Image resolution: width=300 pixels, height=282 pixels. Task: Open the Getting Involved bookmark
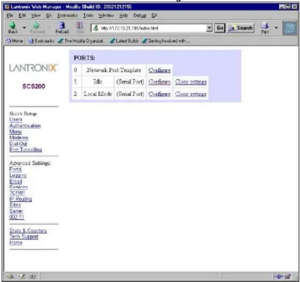pos(166,41)
